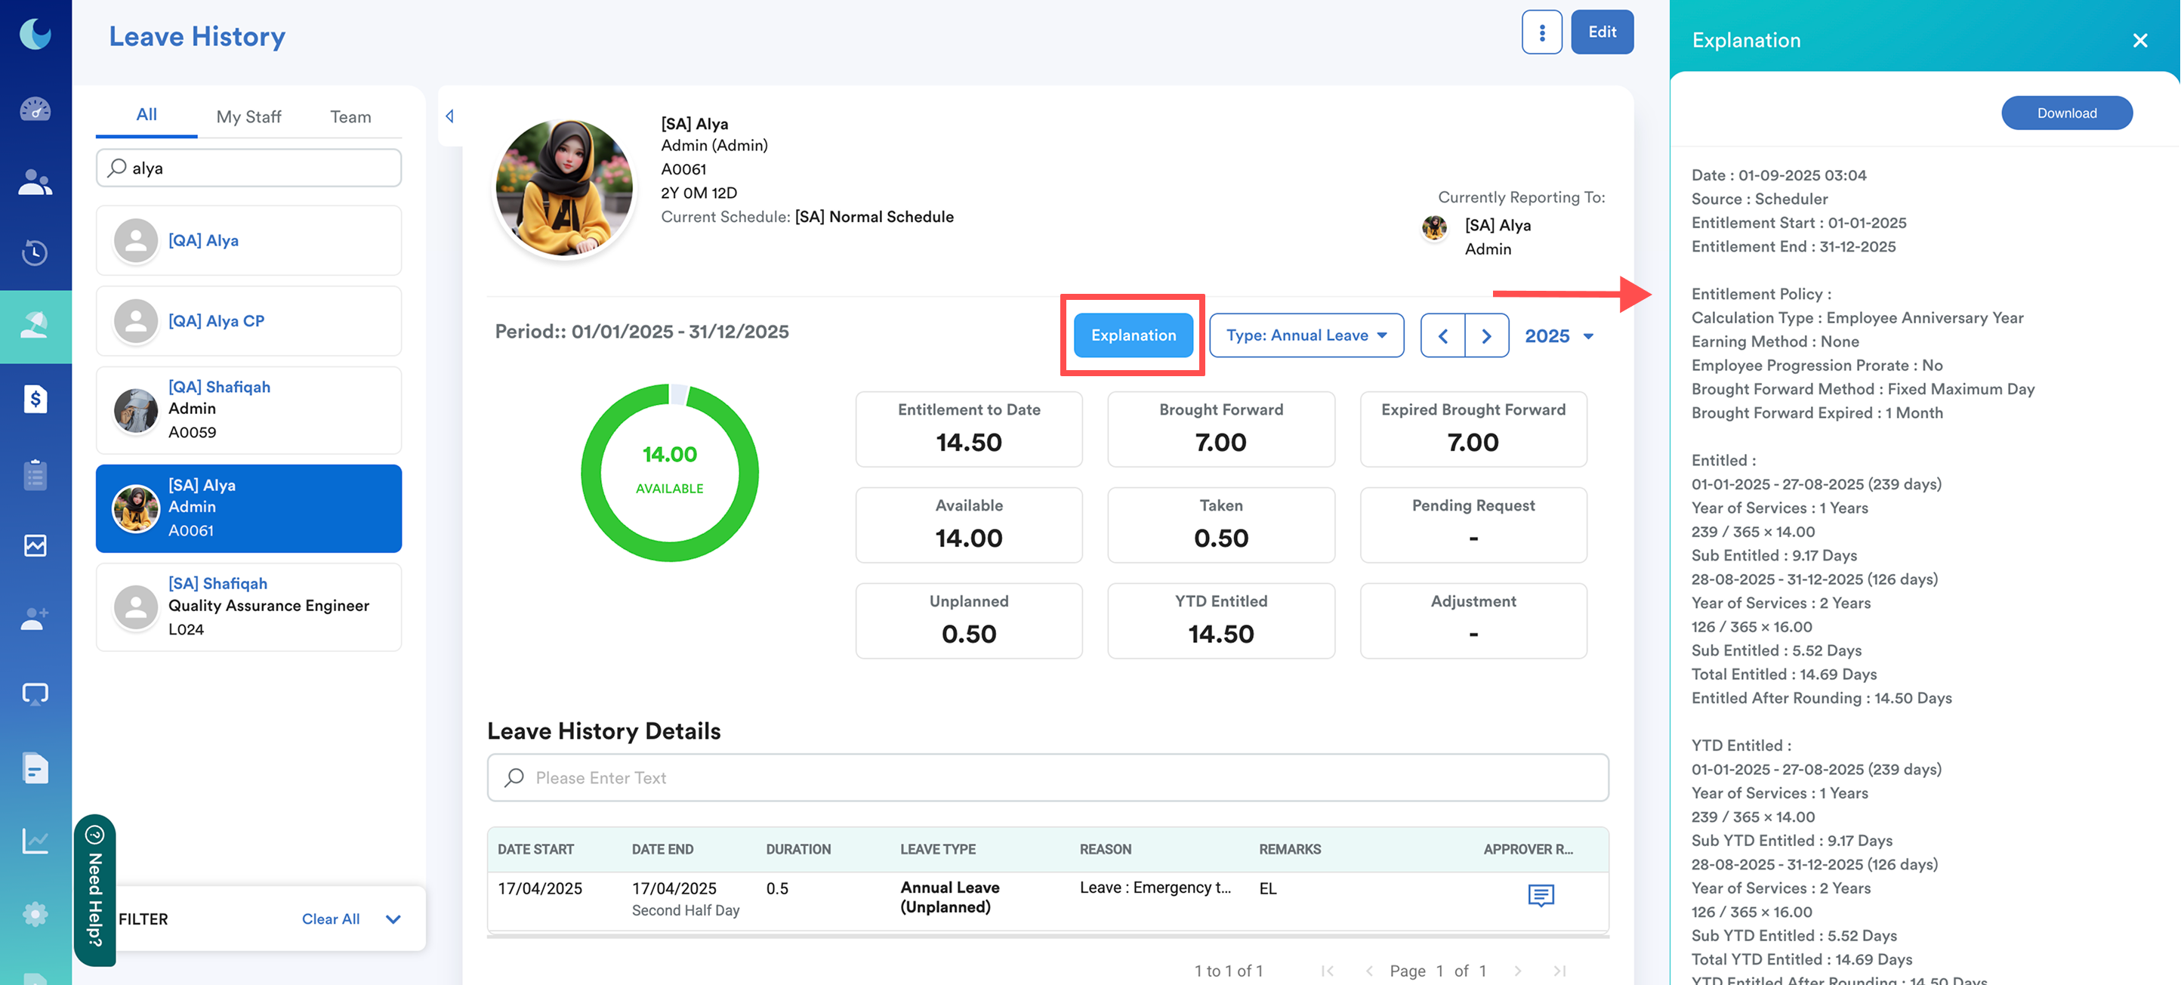Open approver remarks comment icon in table row
This screenshot has width=2184, height=985.
1540,895
